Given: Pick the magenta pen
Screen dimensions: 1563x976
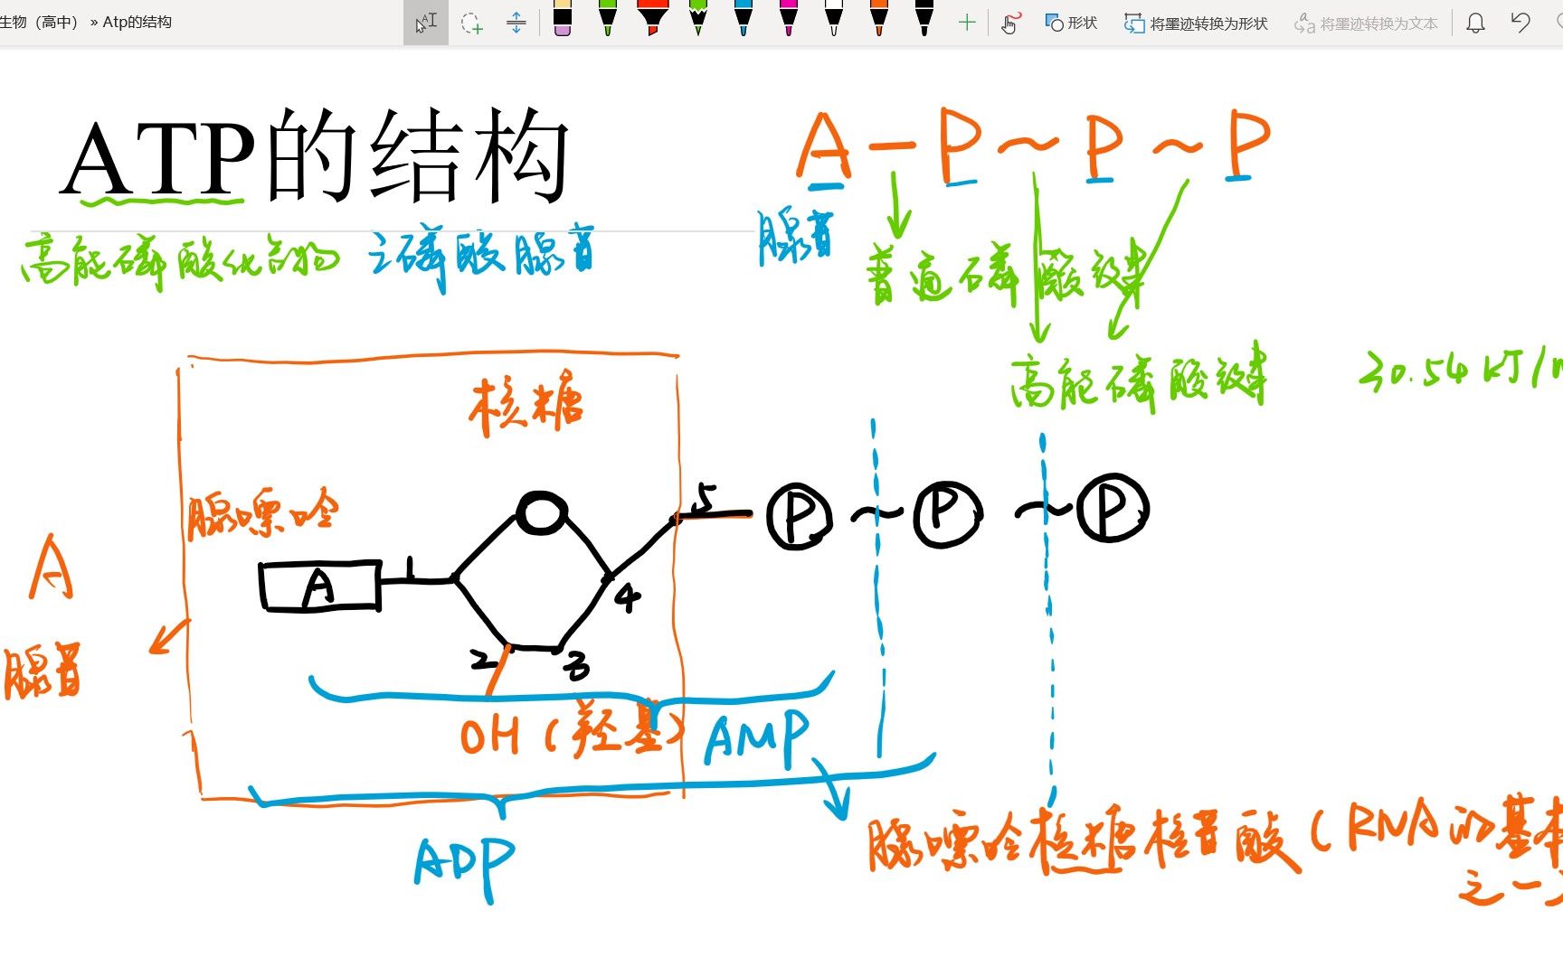Looking at the screenshot, I should (x=789, y=23).
